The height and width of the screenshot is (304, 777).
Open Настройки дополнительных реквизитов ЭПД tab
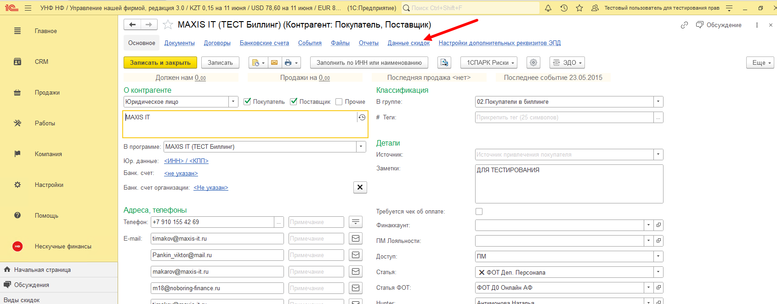(499, 43)
